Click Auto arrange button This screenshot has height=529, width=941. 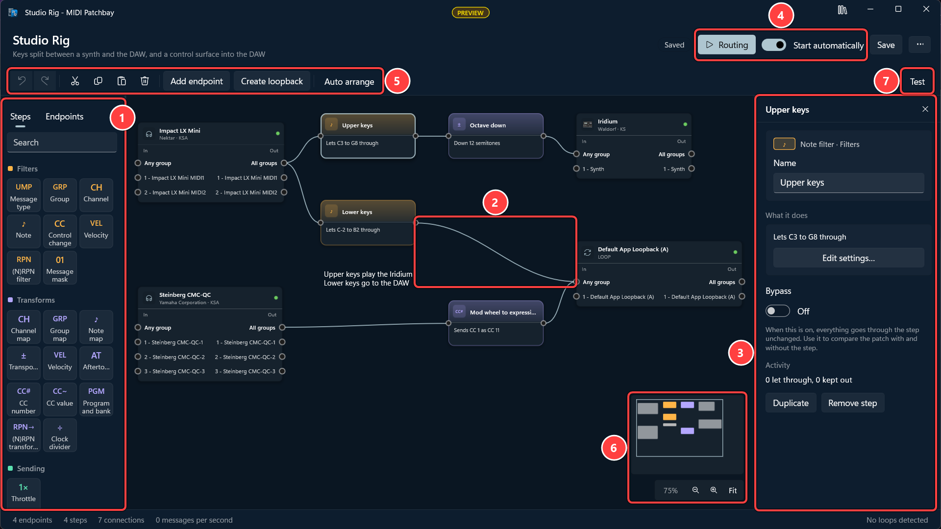coord(349,81)
